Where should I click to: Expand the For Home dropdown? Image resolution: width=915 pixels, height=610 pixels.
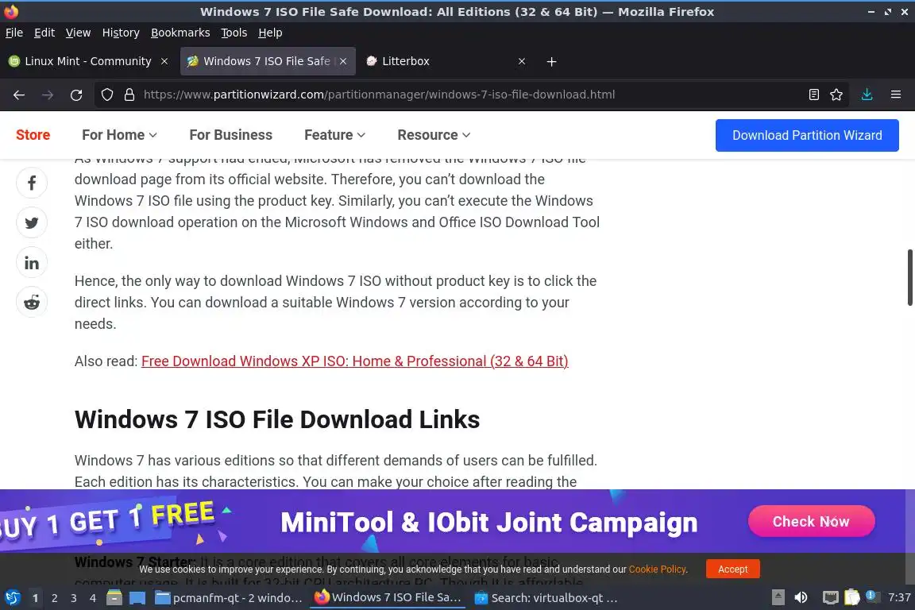120,135
